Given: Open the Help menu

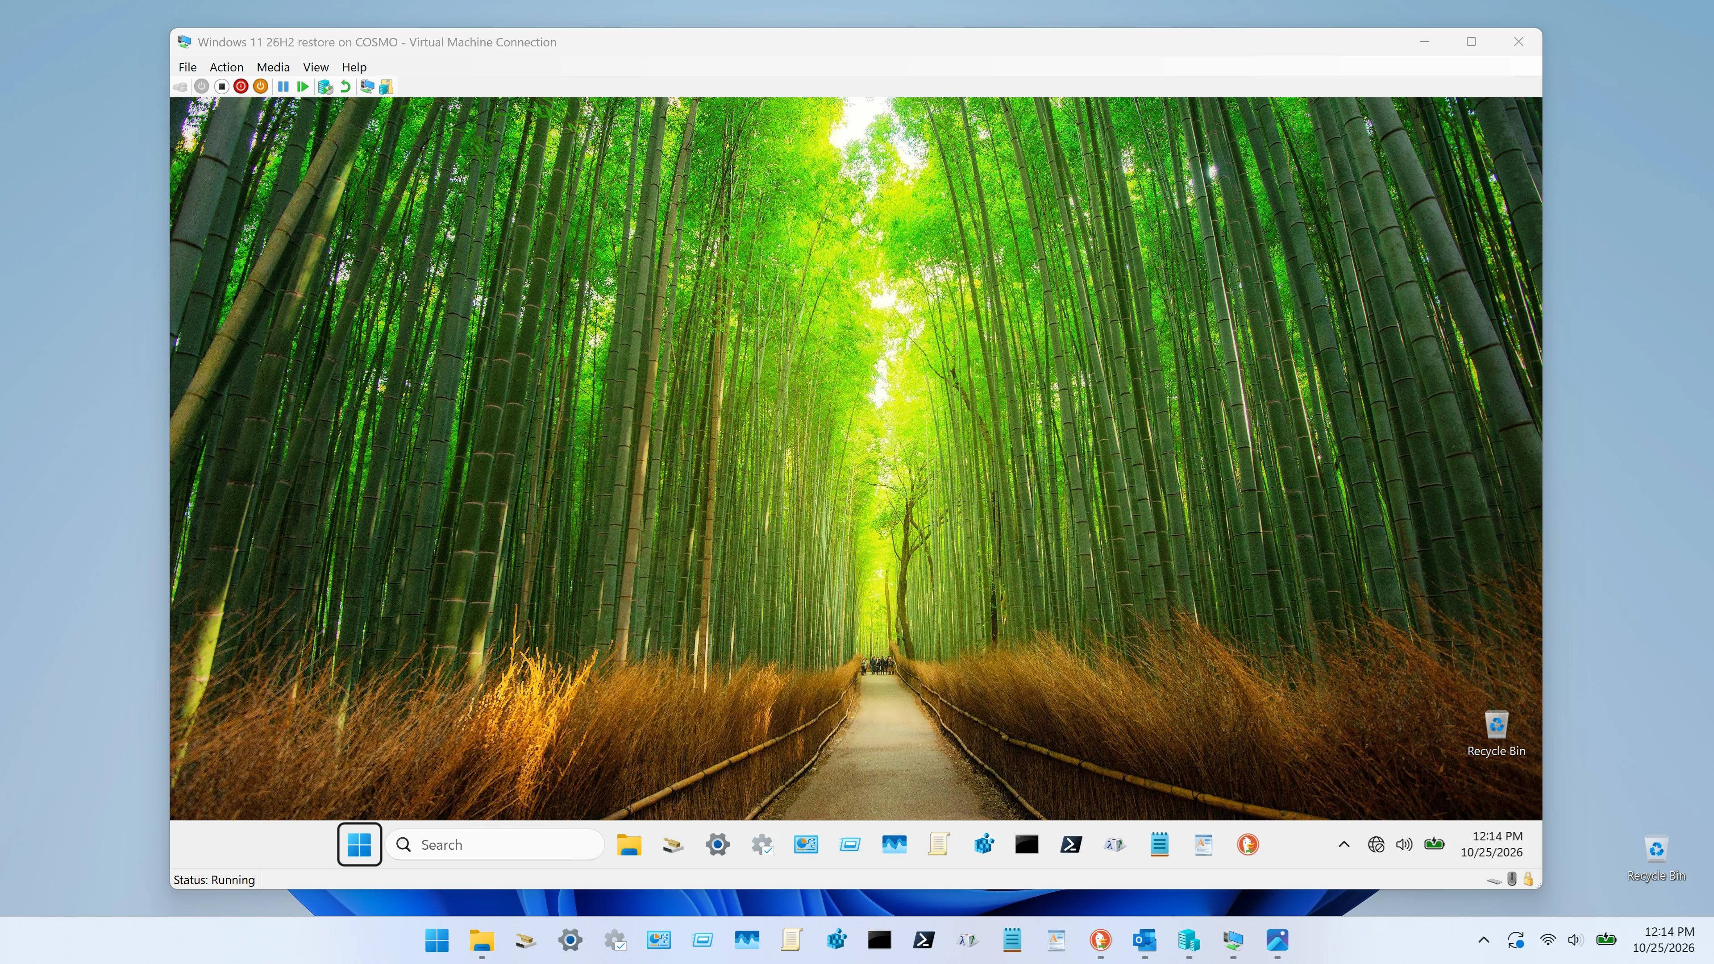Looking at the screenshot, I should pos(354,67).
